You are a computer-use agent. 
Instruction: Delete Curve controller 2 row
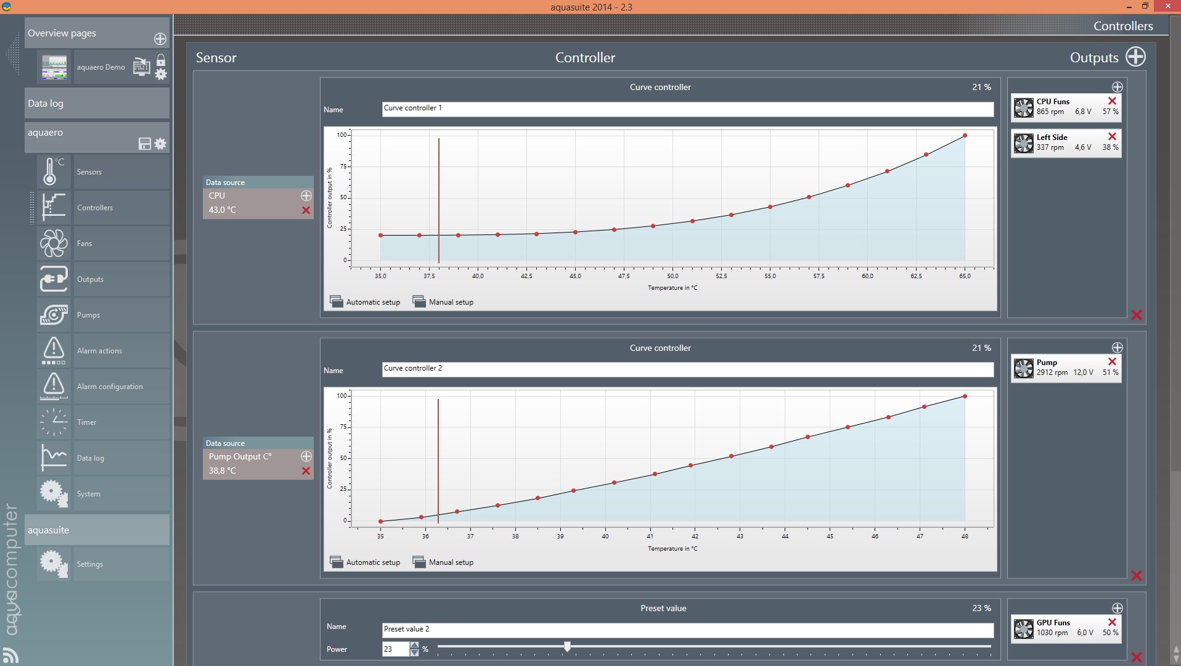tap(1137, 575)
